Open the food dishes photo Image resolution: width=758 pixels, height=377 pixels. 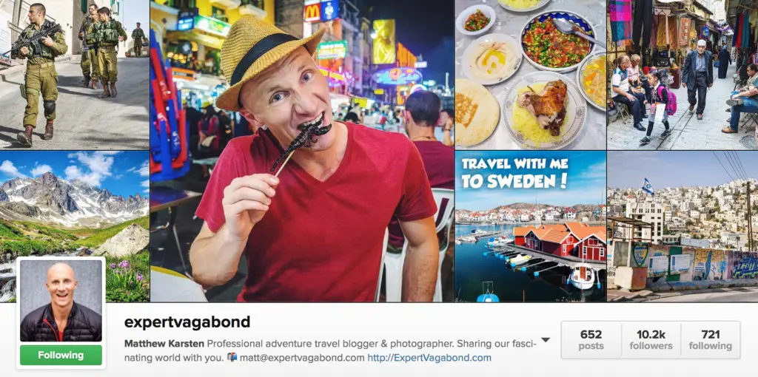pos(530,75)
